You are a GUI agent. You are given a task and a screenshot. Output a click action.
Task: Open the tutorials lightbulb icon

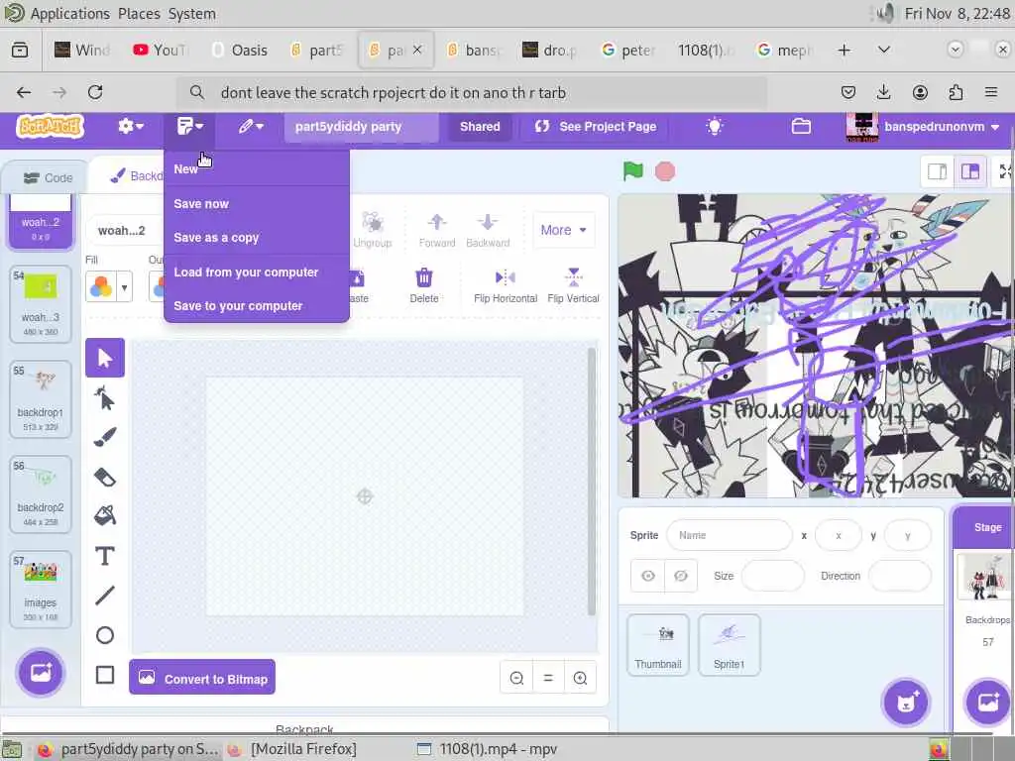pos(715,126)
